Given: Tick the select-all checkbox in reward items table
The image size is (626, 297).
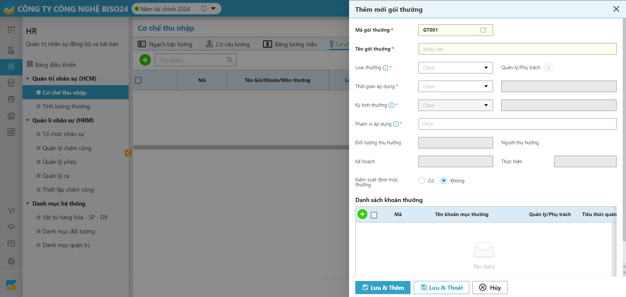Looking at the screenshot, I should click(374, 215).
